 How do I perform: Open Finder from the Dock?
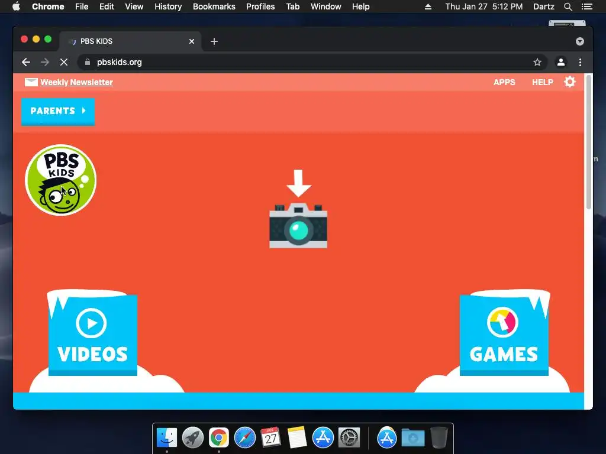click(167, 438)
